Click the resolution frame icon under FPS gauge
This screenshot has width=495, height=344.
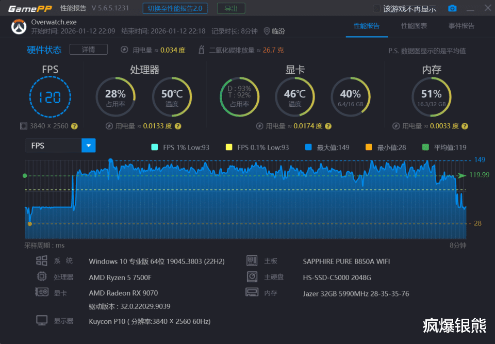(24, 126)
